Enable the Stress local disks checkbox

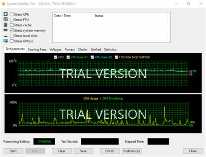[x=12, y=36]
